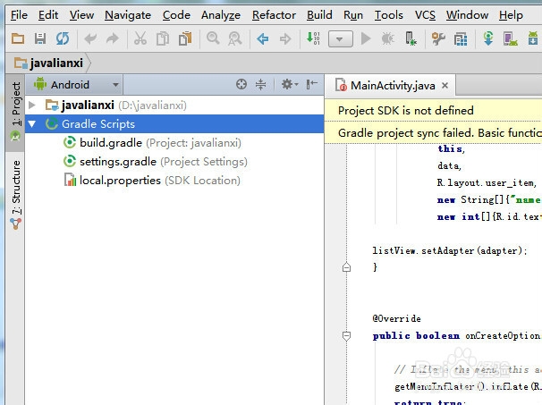Open the AVD Manager icon
The image size is (542, 405).
pyautogui.click(x=510, y=38)
